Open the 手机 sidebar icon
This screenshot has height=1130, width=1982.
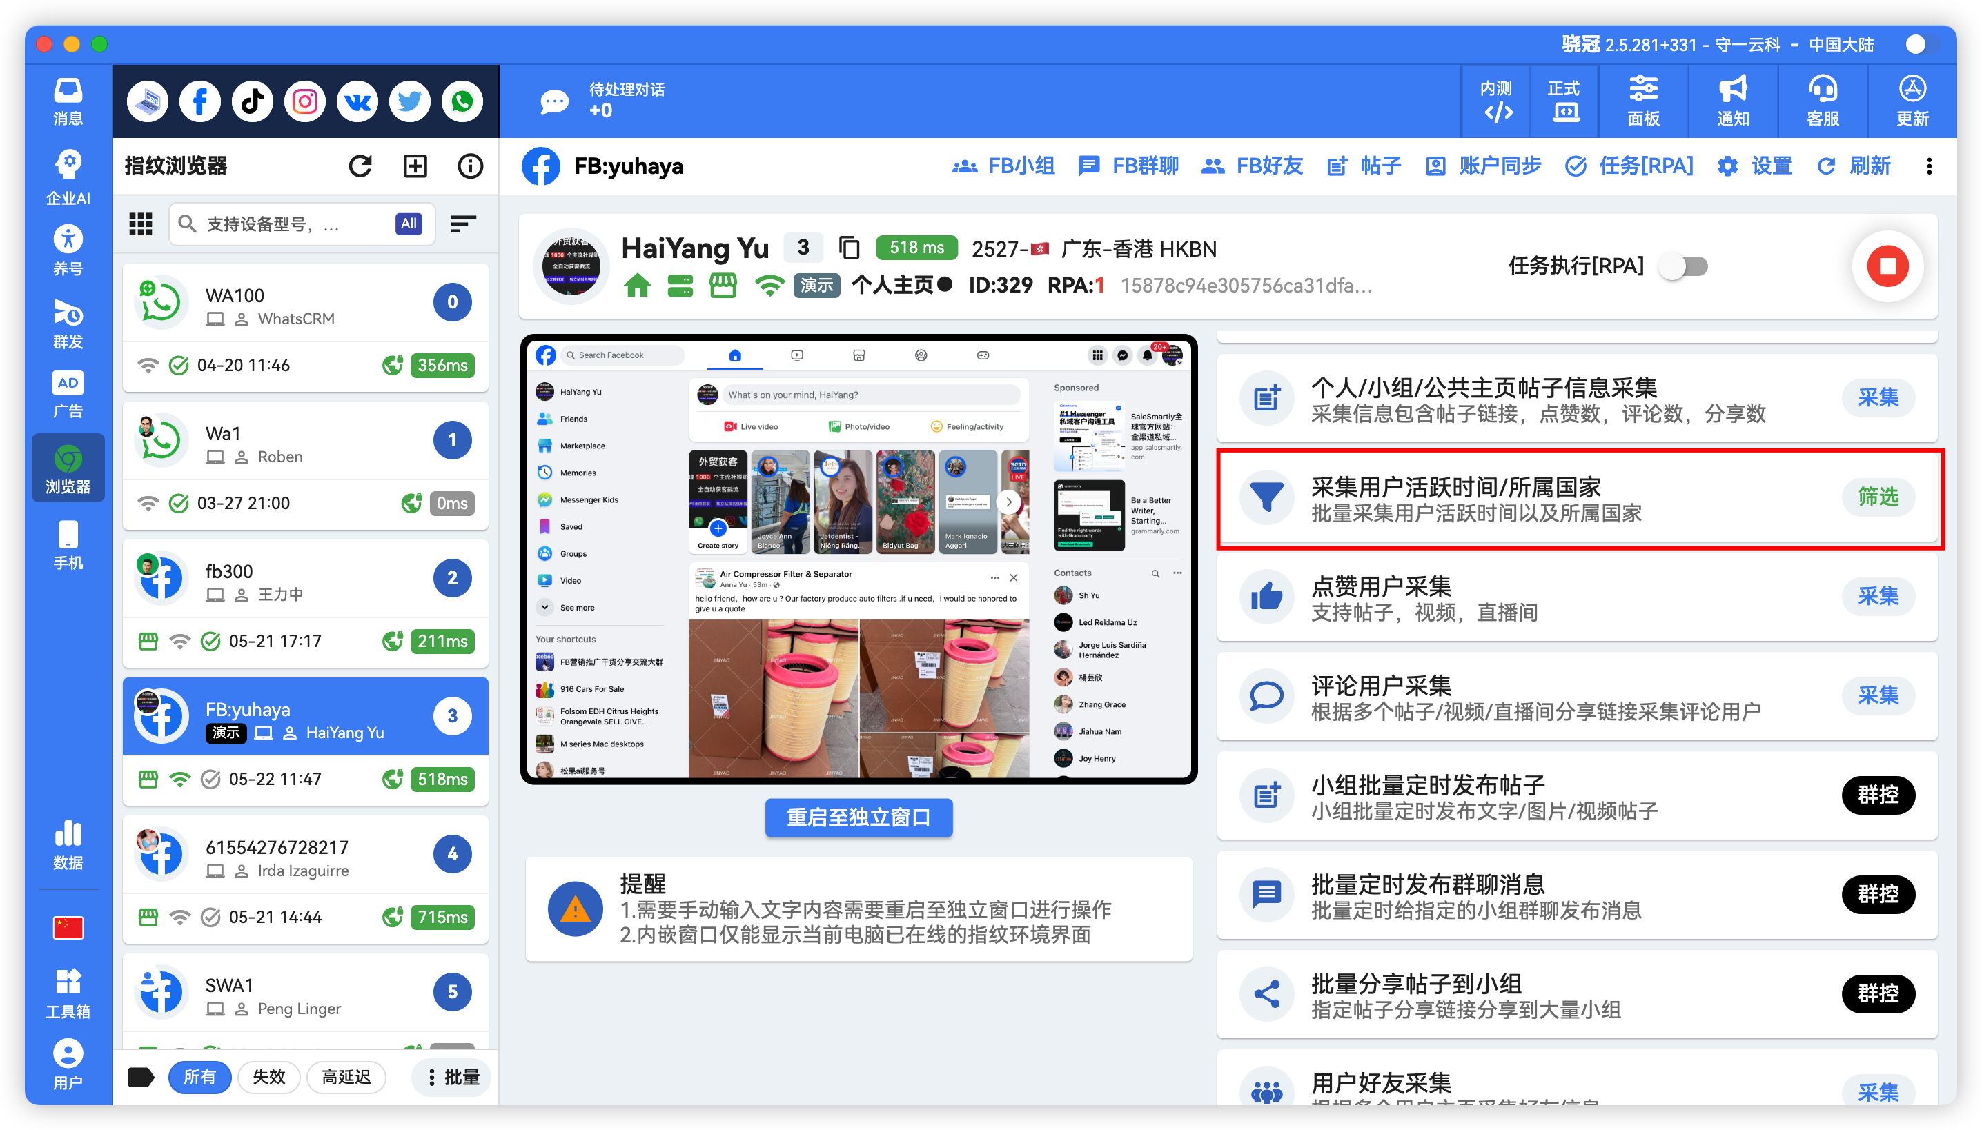pyautogui.click(x=68, y=544)
